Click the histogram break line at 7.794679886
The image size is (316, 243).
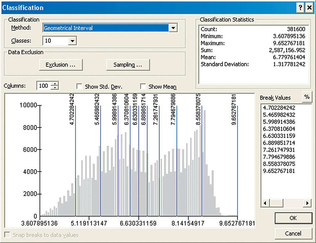click(x=177, y=161)
